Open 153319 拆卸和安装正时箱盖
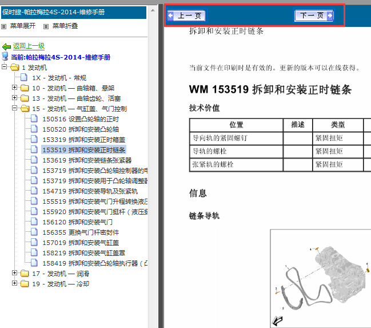 pyautogui.click(x=84, y=140)
